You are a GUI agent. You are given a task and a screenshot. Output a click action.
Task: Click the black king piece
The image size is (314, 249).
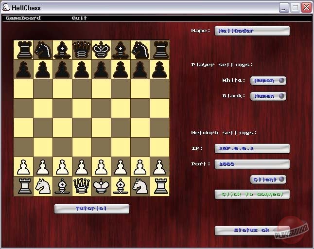pos(101,50)
